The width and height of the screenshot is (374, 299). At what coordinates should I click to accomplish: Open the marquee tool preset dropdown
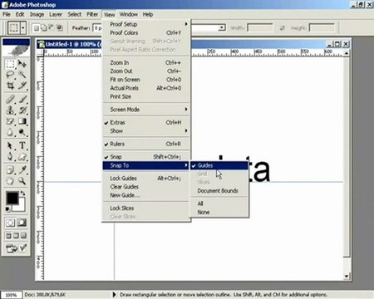[23, 28]
